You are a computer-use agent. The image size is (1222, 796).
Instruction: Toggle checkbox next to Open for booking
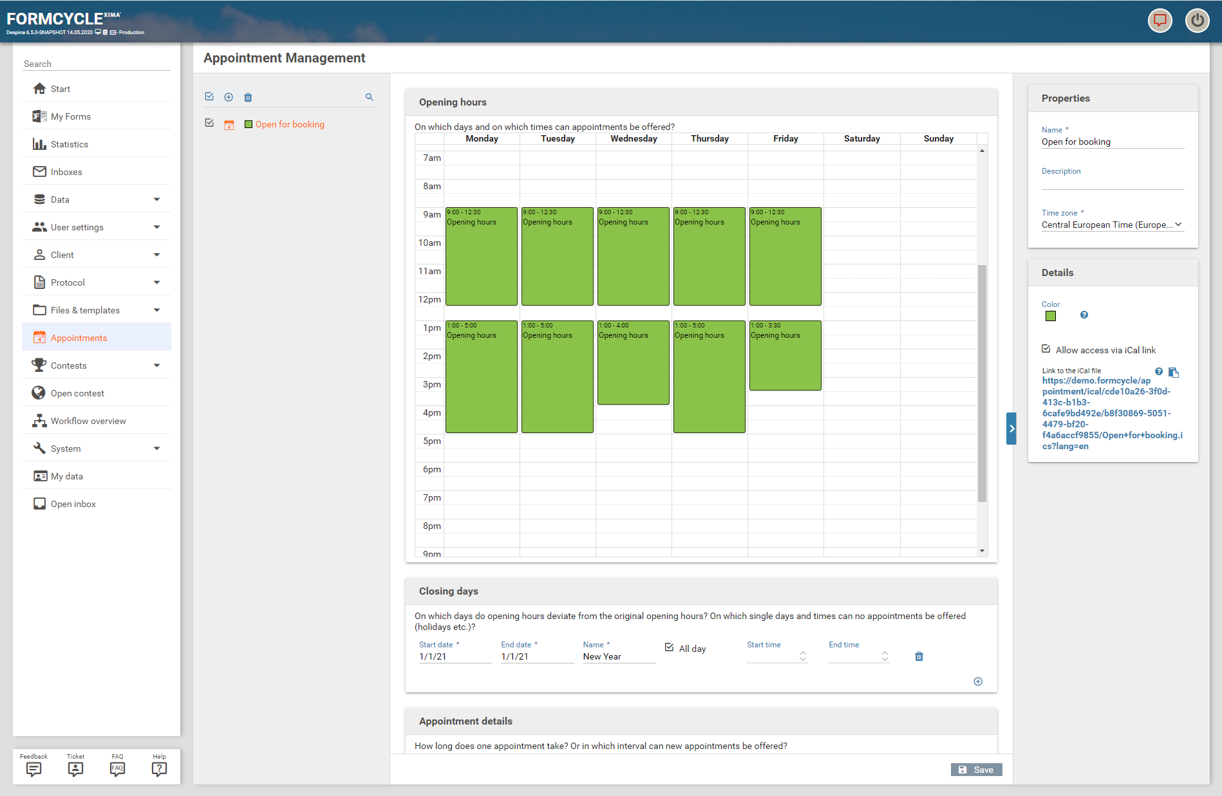tap(209, 123)
